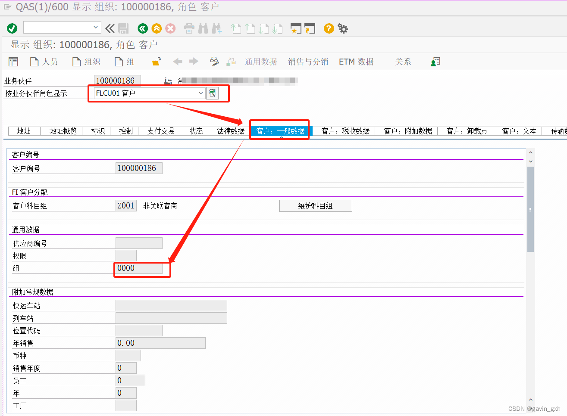Create new session window icon
The image size is (567, 416).
point(296,28)
